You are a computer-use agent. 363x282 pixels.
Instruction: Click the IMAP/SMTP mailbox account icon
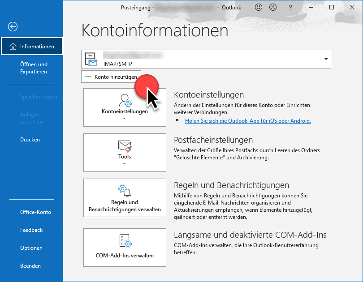tap(91, 60)
